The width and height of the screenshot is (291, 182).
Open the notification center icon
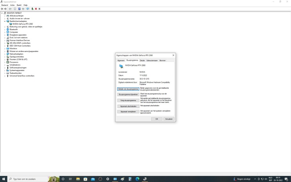point(286,179)
